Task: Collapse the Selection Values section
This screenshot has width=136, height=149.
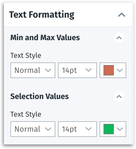Action: [119, 96]
